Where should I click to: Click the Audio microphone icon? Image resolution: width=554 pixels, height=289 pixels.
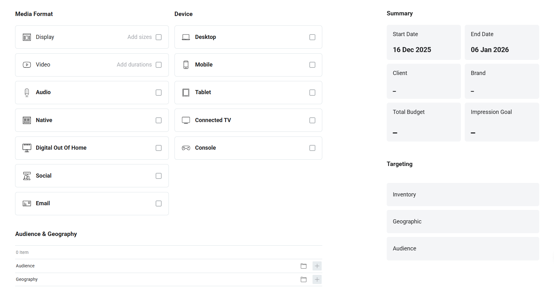(x=27, y=93)
